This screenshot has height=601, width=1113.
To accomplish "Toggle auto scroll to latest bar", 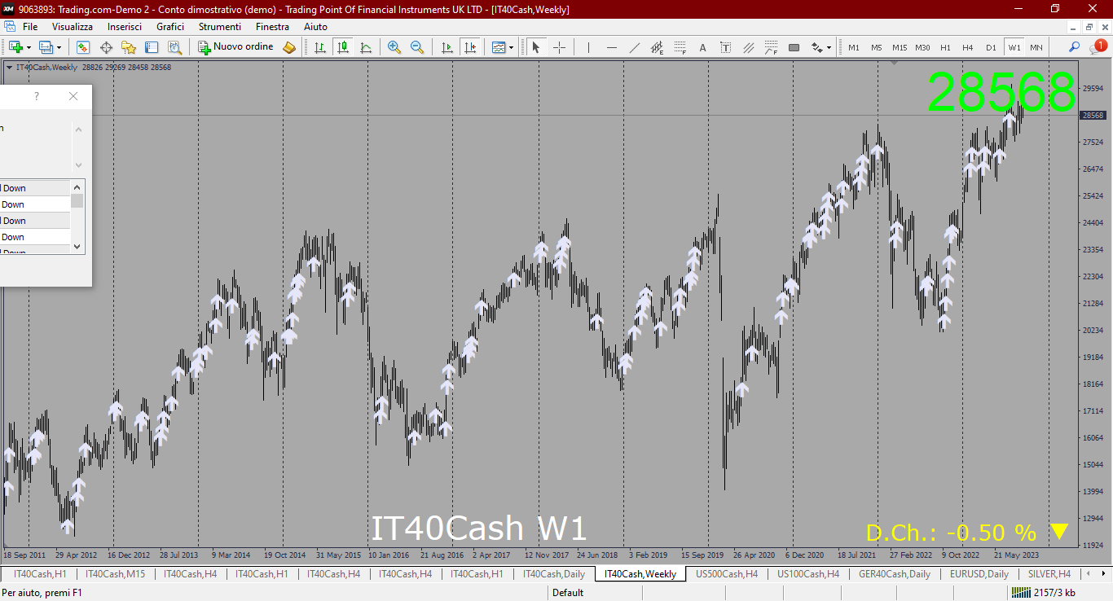I will 447,47.
